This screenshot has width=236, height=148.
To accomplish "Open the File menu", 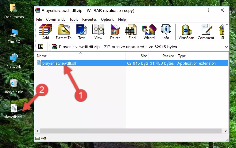I will (x=39, y=20).
